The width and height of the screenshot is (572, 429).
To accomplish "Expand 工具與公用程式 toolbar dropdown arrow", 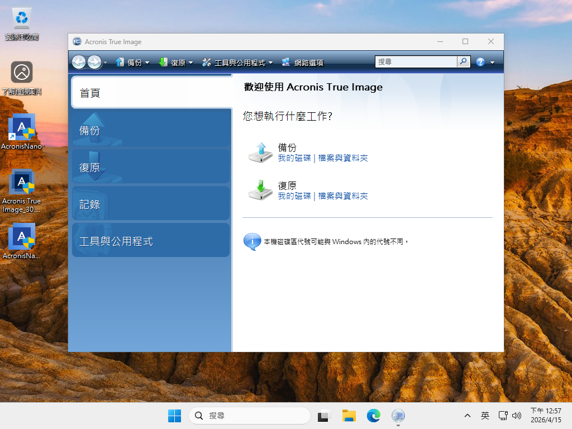I will (271, 63).
